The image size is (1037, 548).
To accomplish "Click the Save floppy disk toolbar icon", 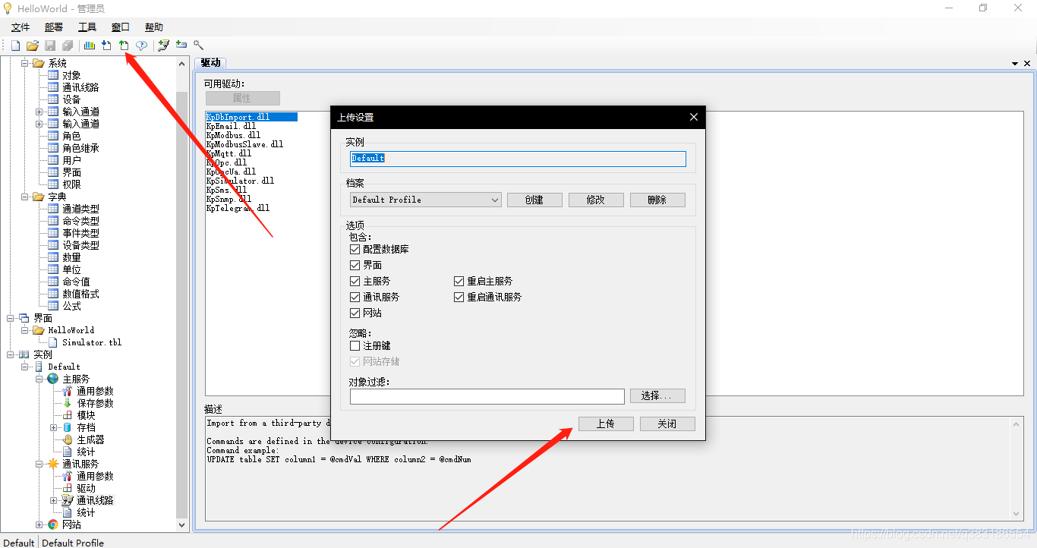I will [50, 46].
